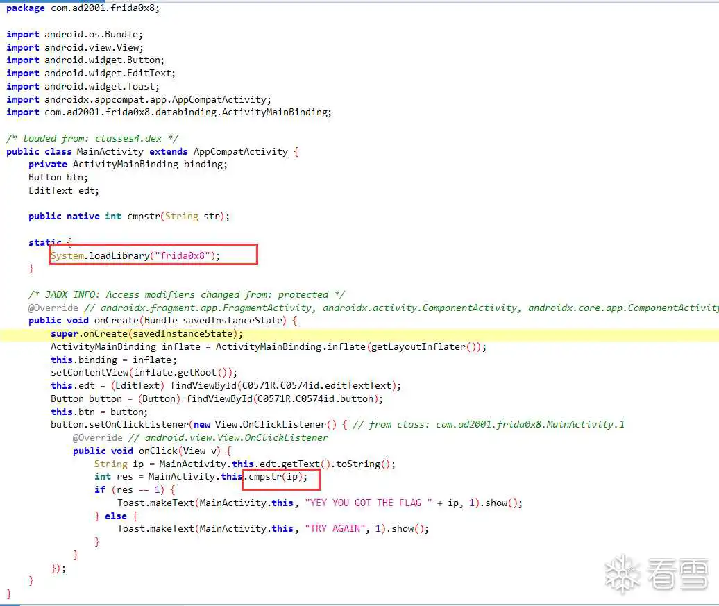Viewport: 719px width, 606px height.
Task: Click 'private ActivityMainBinding binding' field
Action: (128, 165)
